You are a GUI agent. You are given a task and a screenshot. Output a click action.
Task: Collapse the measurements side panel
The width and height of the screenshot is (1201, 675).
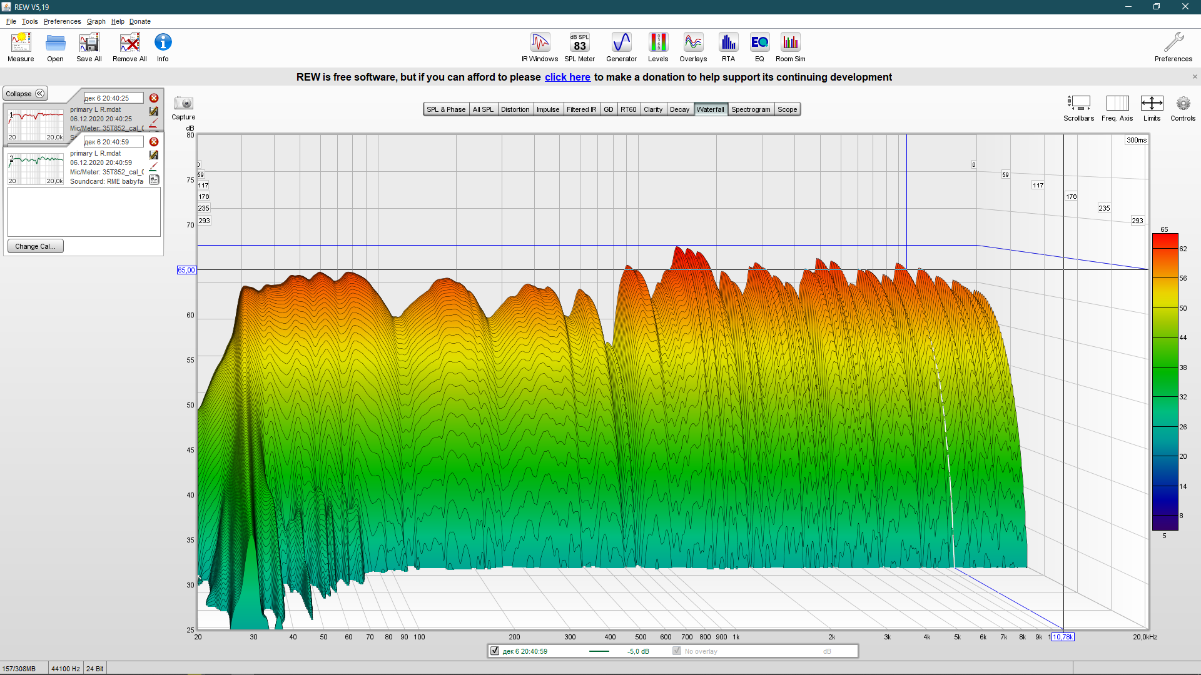tap(25, 94)
